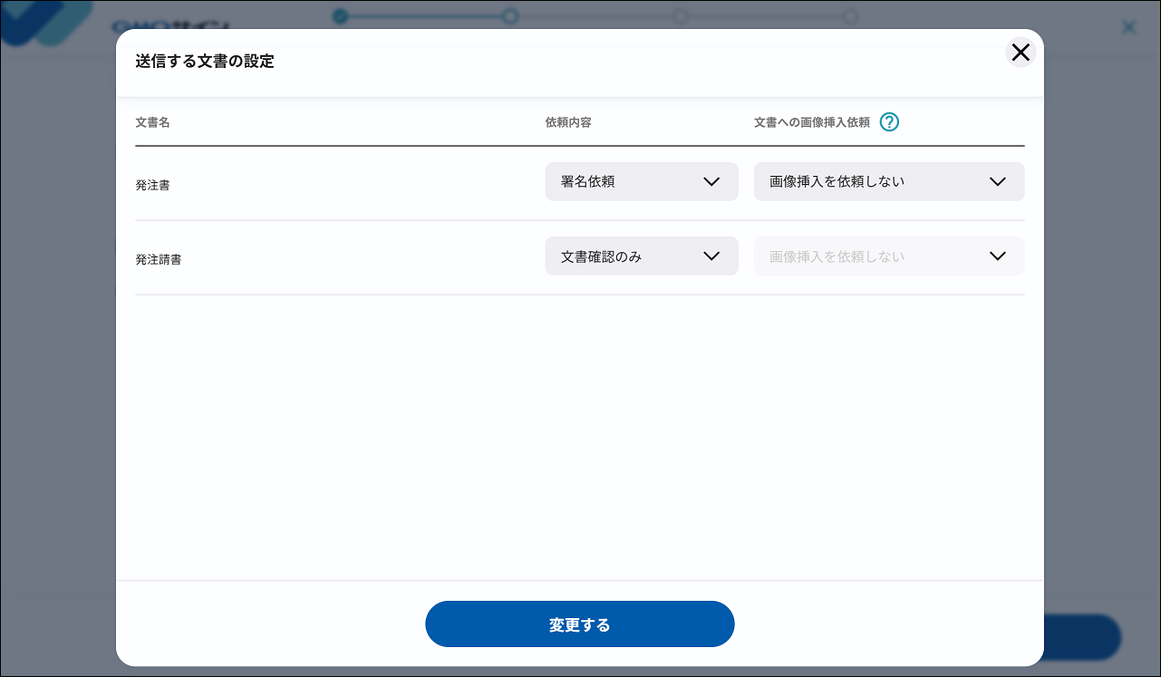Open the 署名依頼 dropdown for 発注書
1161x677 pixels.
click(x=641, y=181)
